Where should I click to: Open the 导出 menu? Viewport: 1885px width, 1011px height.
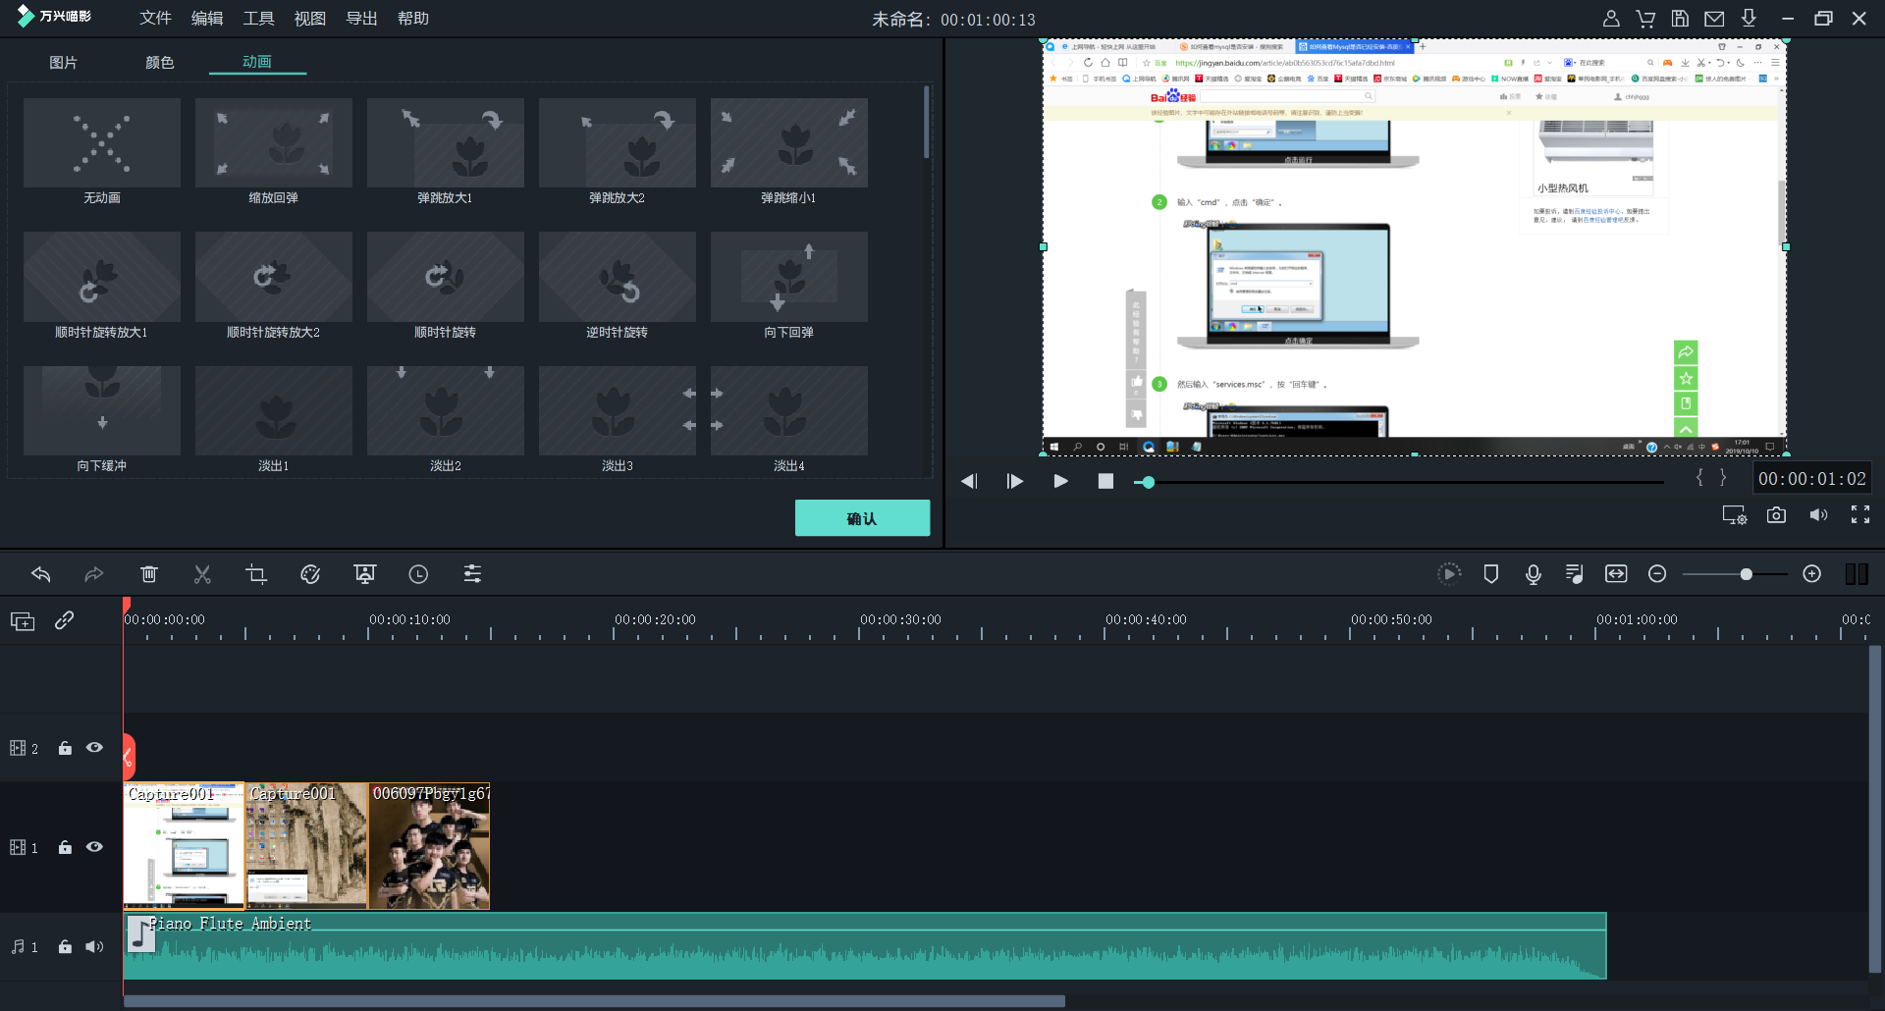click(361, 19)
